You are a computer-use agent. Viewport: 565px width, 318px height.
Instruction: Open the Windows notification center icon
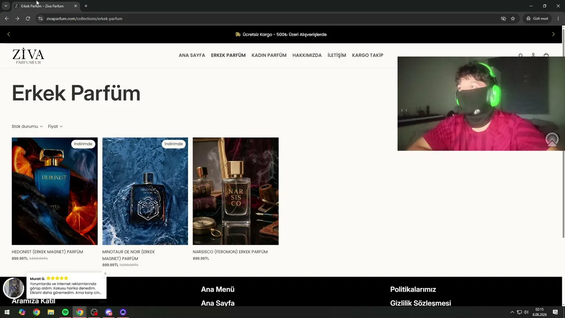(x=555, y=312)
